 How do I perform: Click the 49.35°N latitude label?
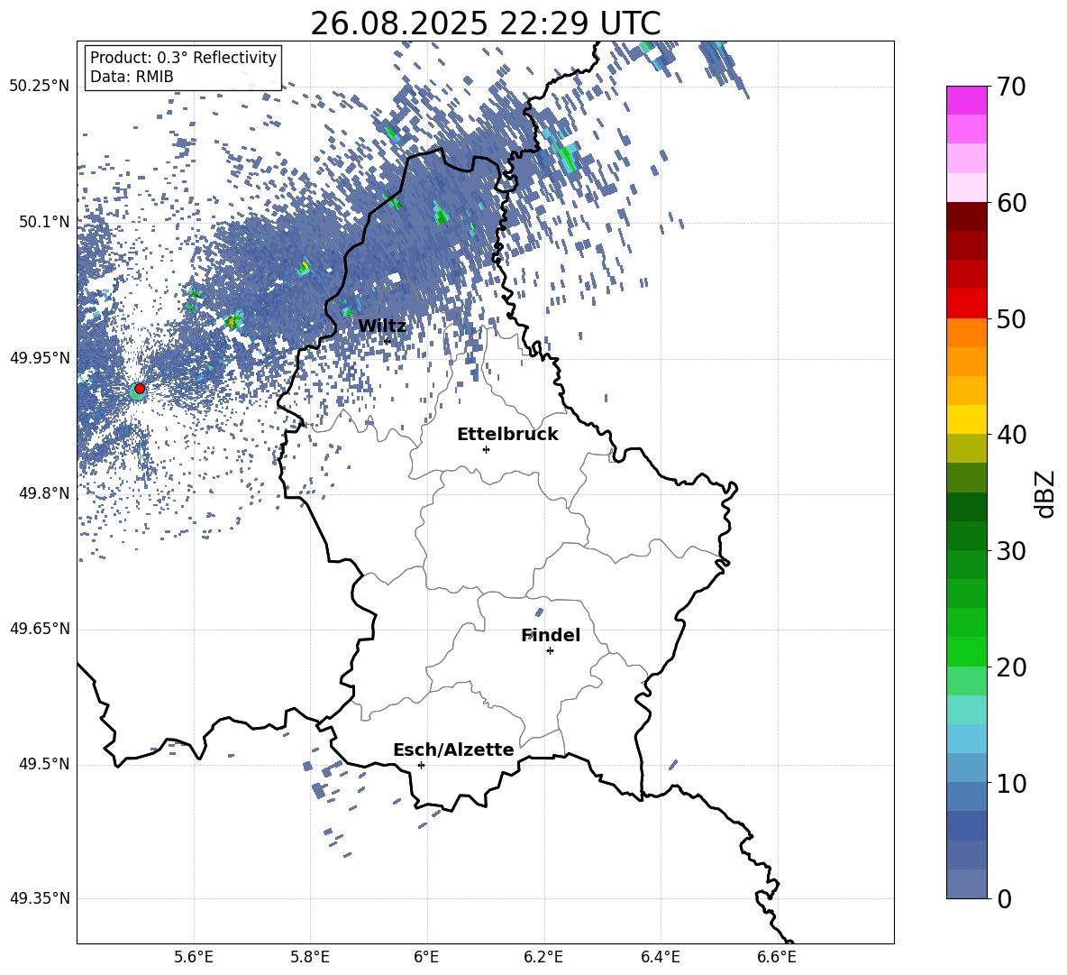point(40,898)
